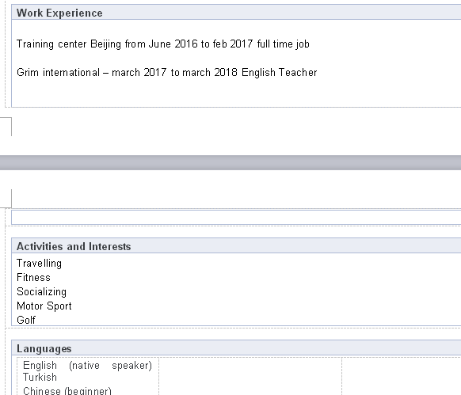Screen dimensions: 461x395
Task: Click the Activities and Interests heading
Action: pyautogui.click(x=74, y=246)
